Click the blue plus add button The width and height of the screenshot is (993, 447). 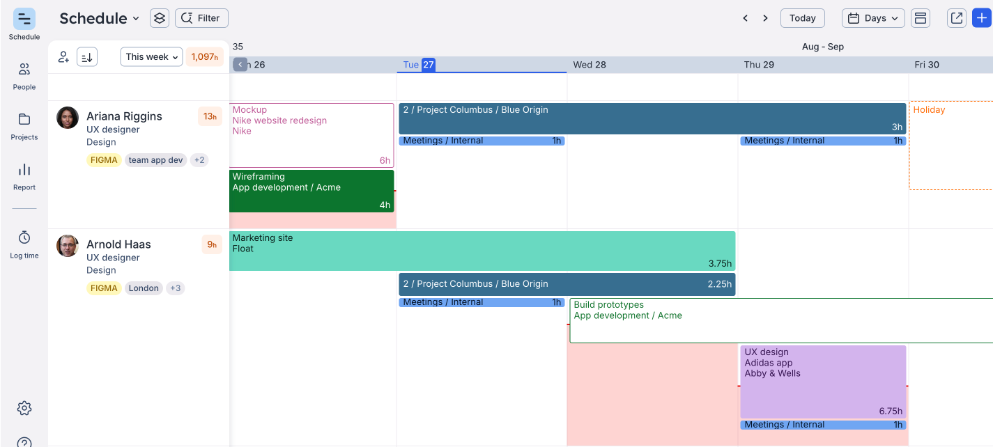coord(982,18)
